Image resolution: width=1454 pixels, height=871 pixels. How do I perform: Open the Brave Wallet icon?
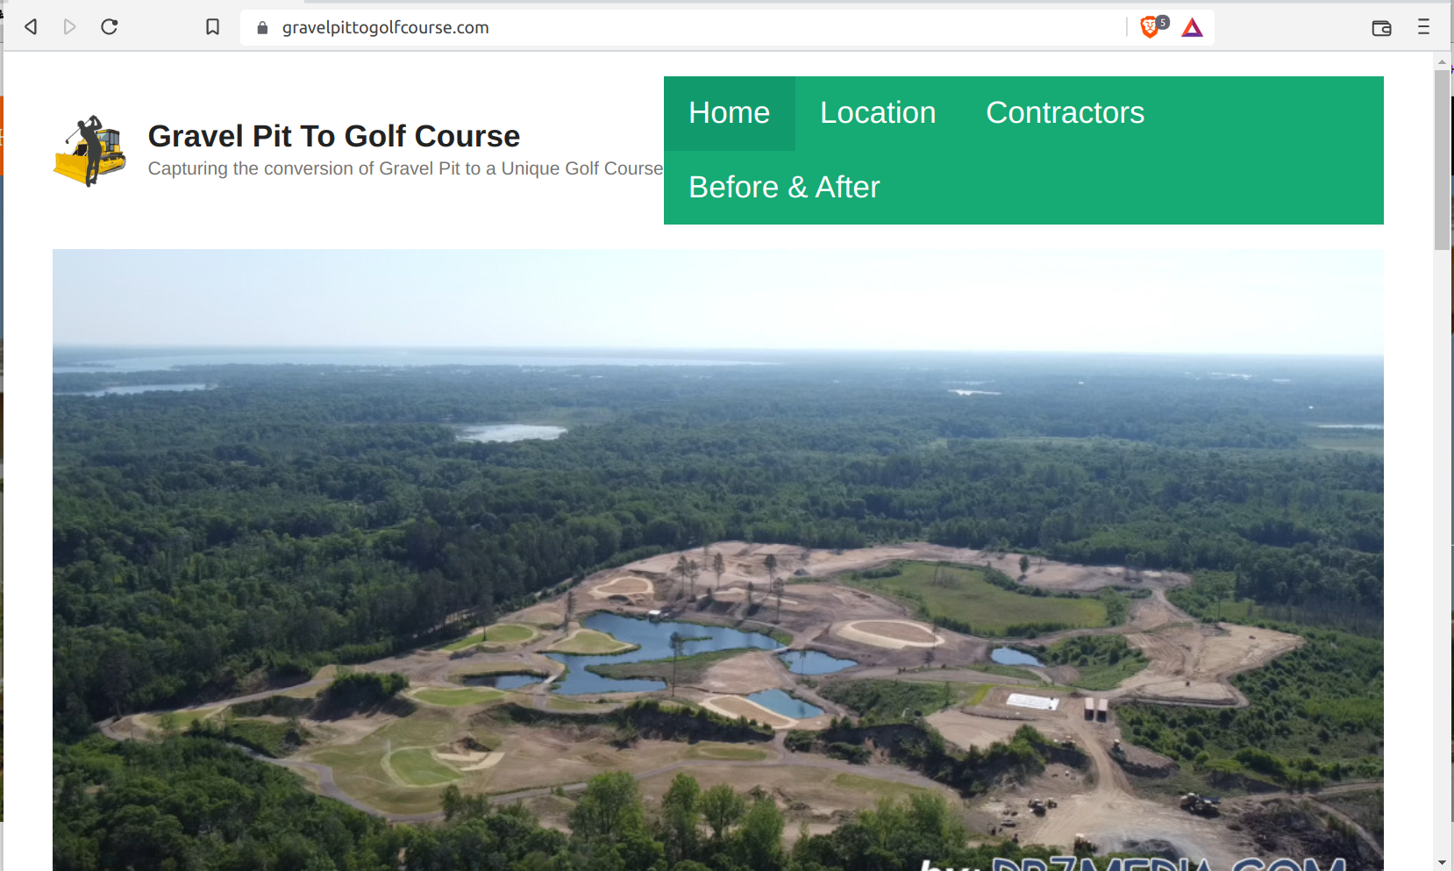click(x=1381, y=28)
